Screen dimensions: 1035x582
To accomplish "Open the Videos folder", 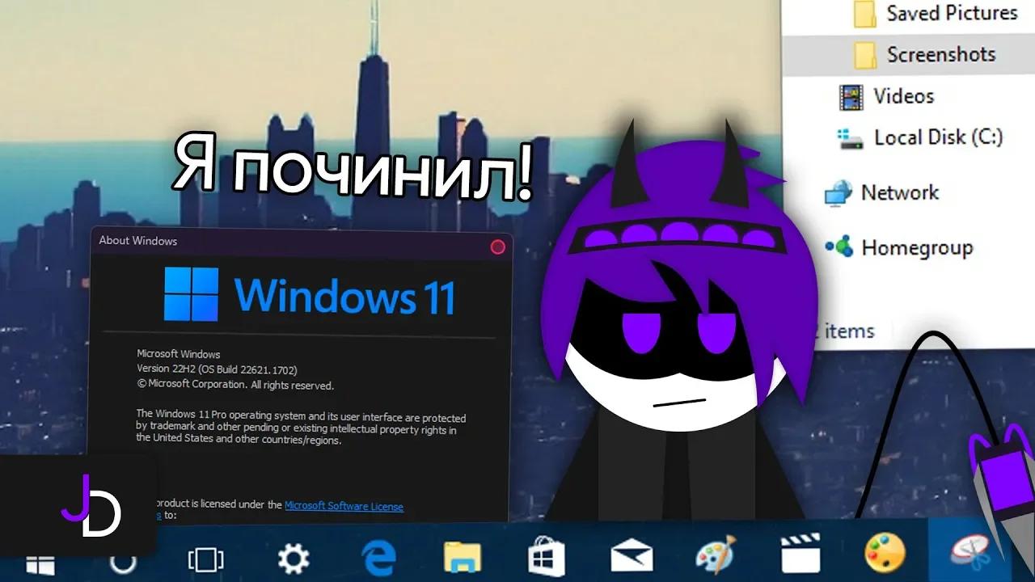I will [903, 95].
